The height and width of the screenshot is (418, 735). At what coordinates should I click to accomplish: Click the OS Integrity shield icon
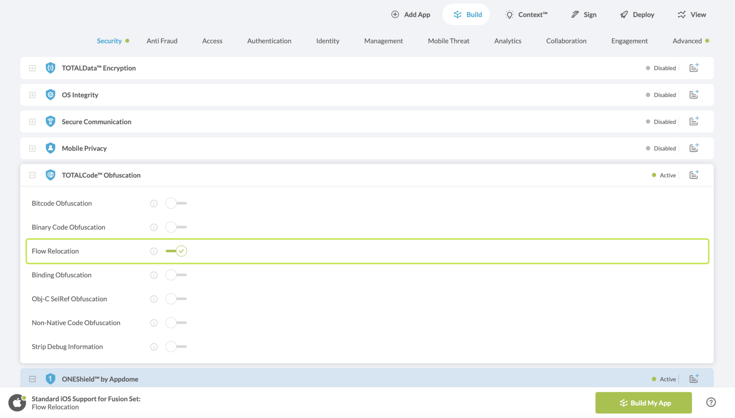[50, 95]
